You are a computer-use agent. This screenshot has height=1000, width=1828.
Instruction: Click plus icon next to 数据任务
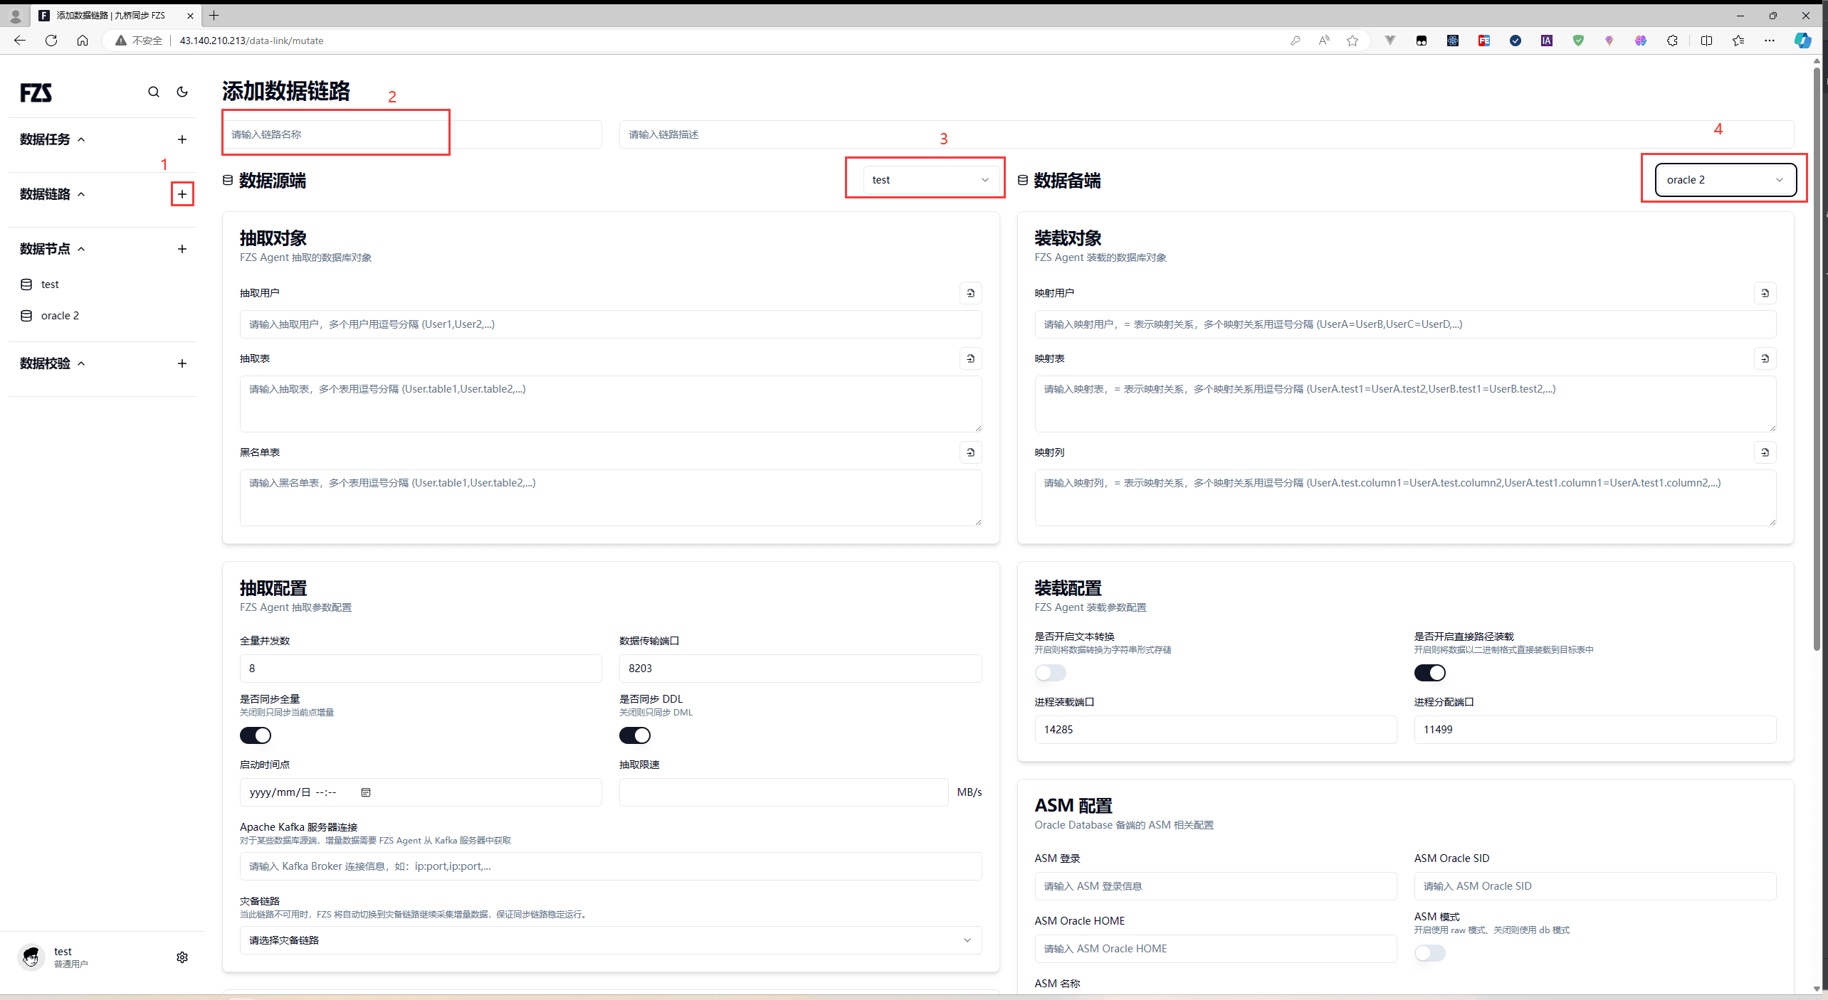(x=182, y=139)
